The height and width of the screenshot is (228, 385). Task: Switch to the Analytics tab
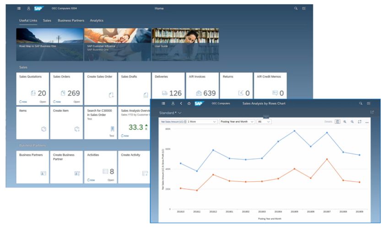pos(97,21)
